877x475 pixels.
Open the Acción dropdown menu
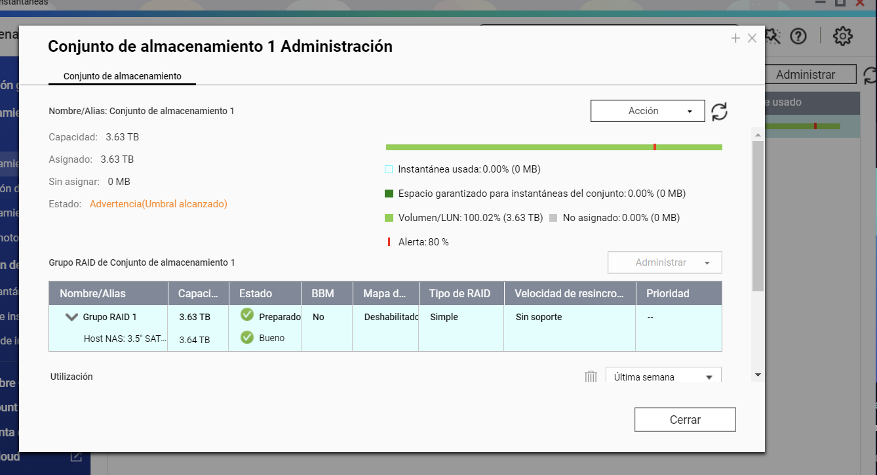pos(647,112)
